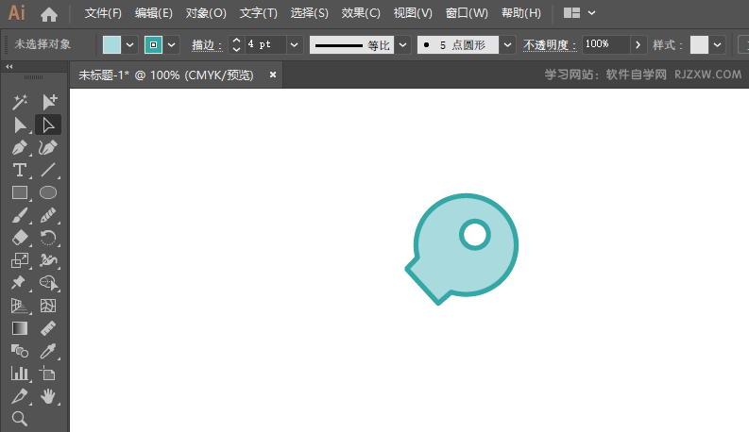Expand the 等比 width profile dropdown

click(402, 45)
